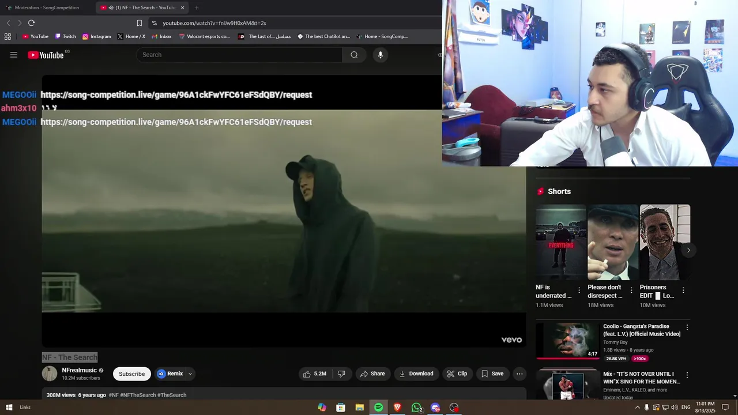Dislike the video with the thumbs down icon
This screenshot has height=415, width=738.
click(341, 373)
